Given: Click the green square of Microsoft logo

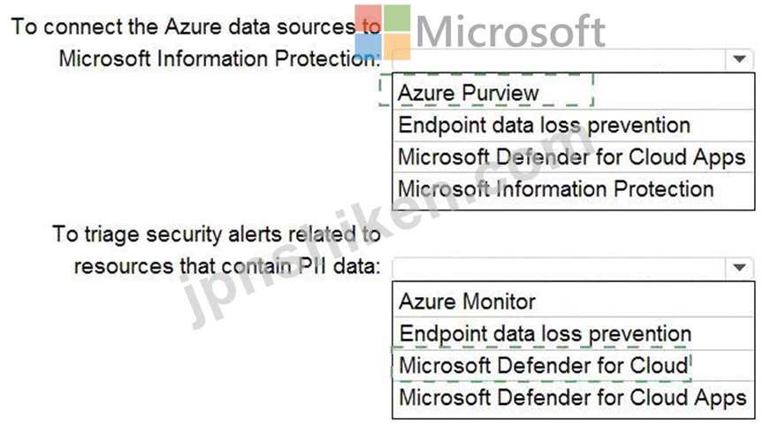Looking at the screenshot, I should (397, 18).
